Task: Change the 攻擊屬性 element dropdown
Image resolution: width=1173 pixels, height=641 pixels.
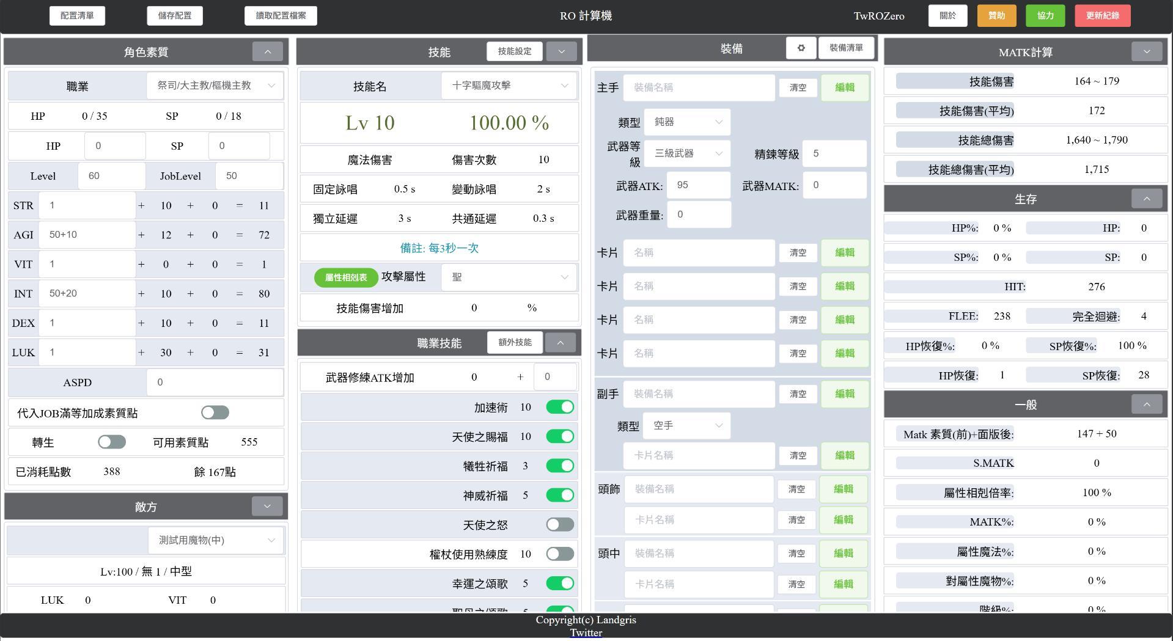Action: [x=509, y=277]
